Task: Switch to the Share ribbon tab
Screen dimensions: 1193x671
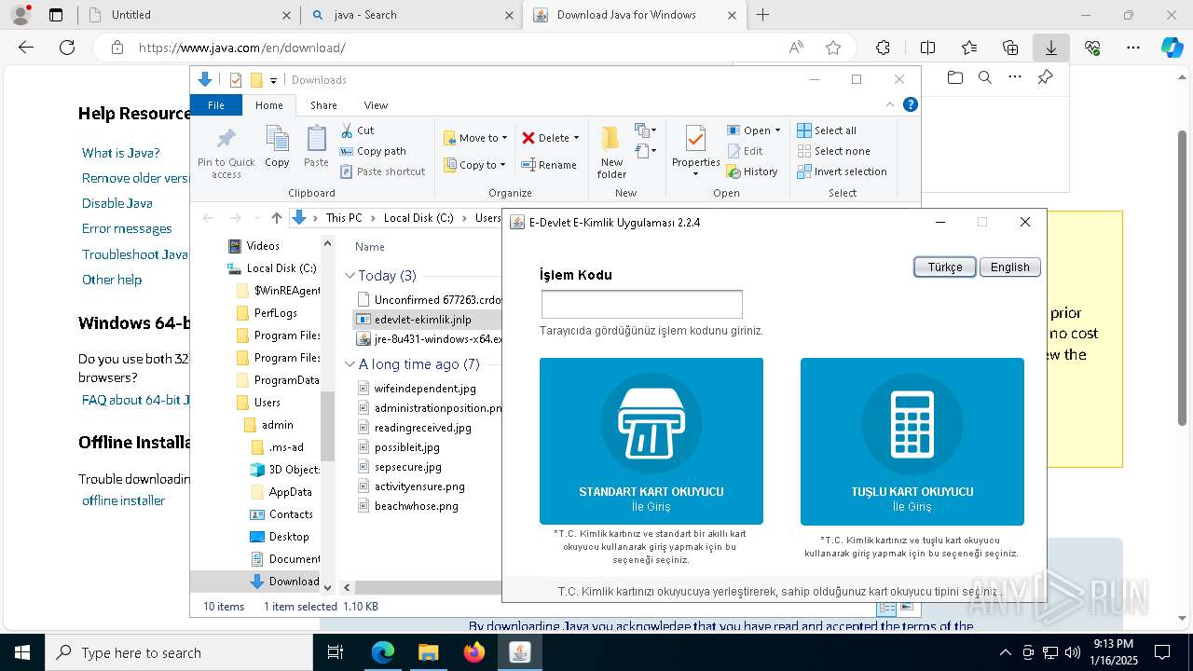Action: pos(323,105)
